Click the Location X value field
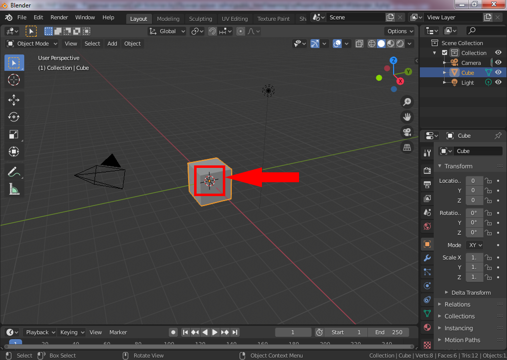This screenshot has height=360, width=507. pyautogui.click(x=473, y=181)
